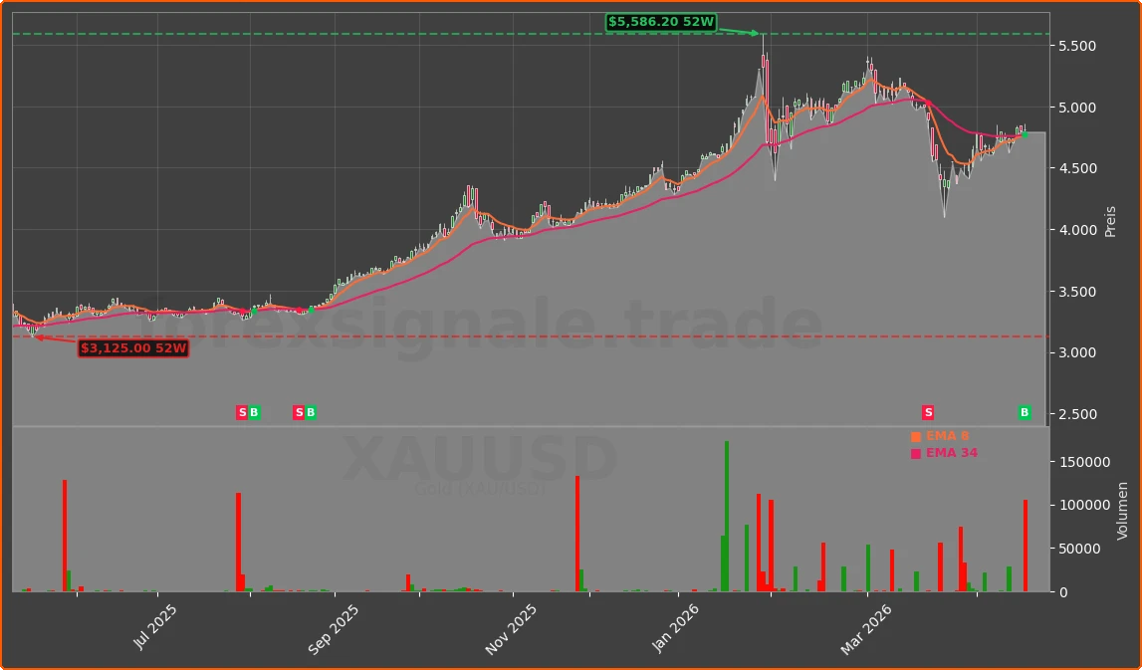
Task: Click the tall red volume bar before Jul 2025
Action: (65, 536)
